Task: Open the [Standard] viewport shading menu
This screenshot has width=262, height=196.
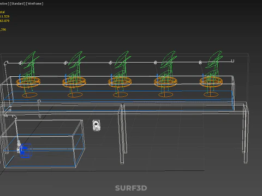Action: point(17,4)
